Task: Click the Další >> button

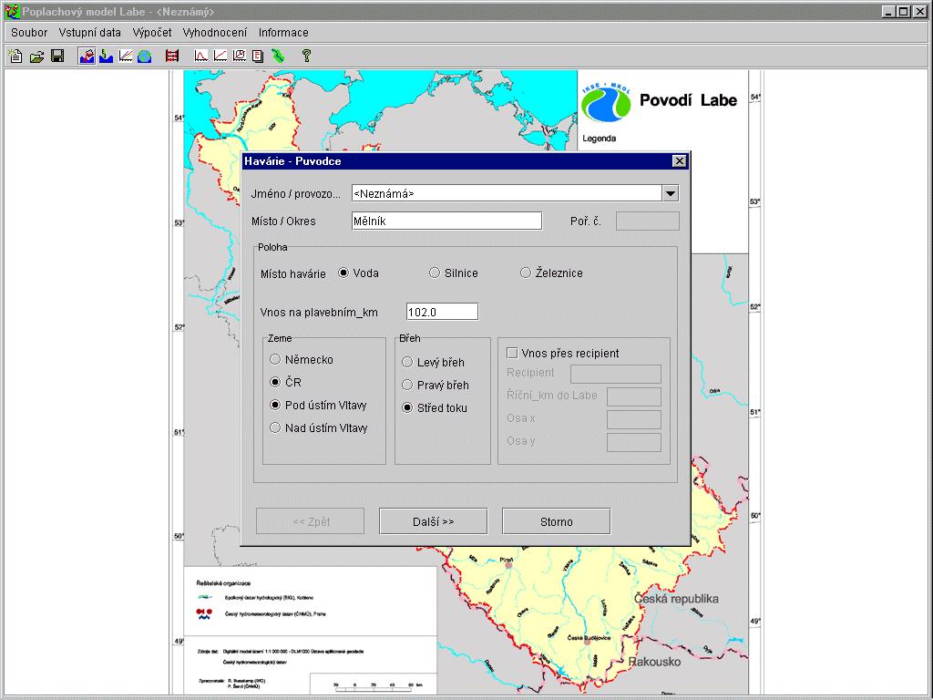Action: tap(433, 521)
